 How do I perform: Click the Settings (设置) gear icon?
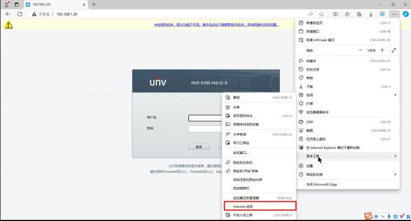coord(301,166)
